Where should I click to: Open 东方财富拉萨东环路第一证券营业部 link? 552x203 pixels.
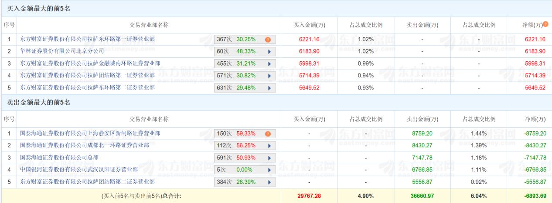pos(87,39)
